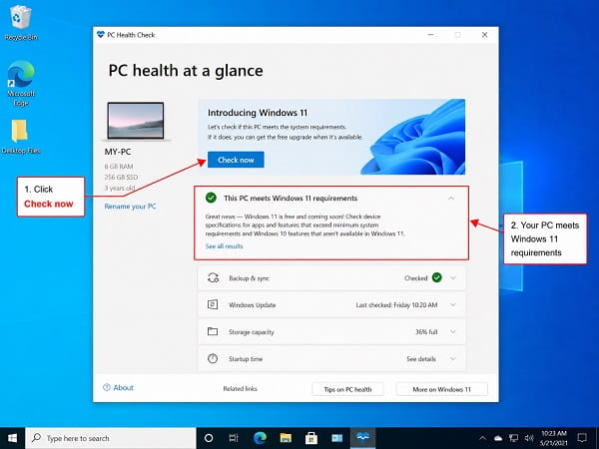Screen dimensions: 599x449
Task: Click the Checked status text
Action: pos(415,278)
